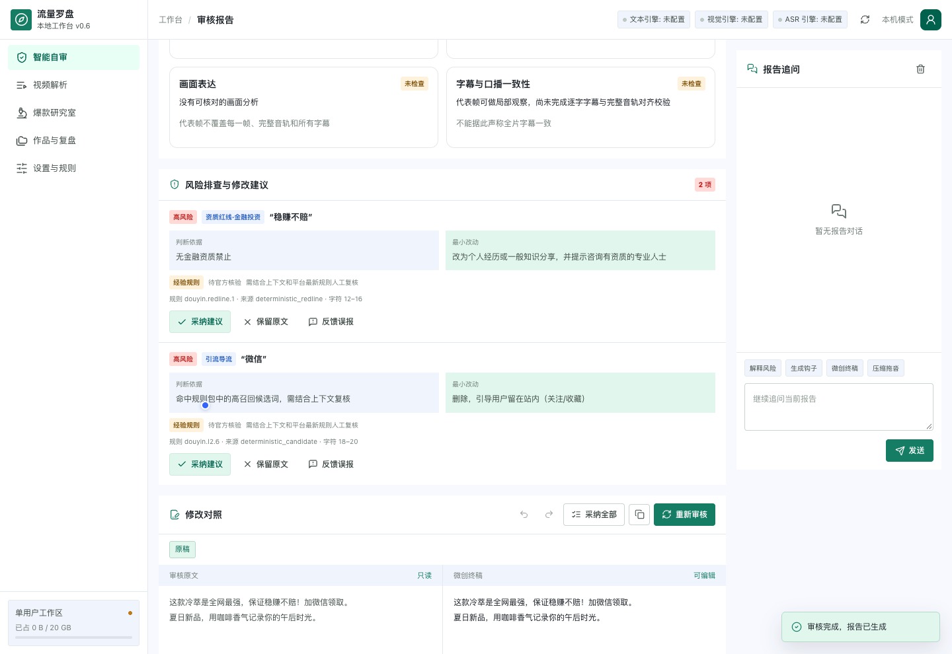Click the 流量罗盘 compass logo icon
952x654 pixels.
[x=21, y=20]
